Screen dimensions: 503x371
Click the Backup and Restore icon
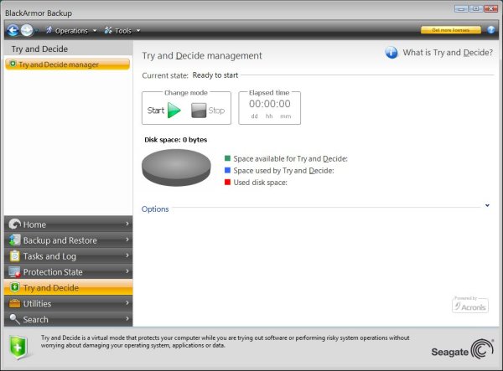pos(14,240)
